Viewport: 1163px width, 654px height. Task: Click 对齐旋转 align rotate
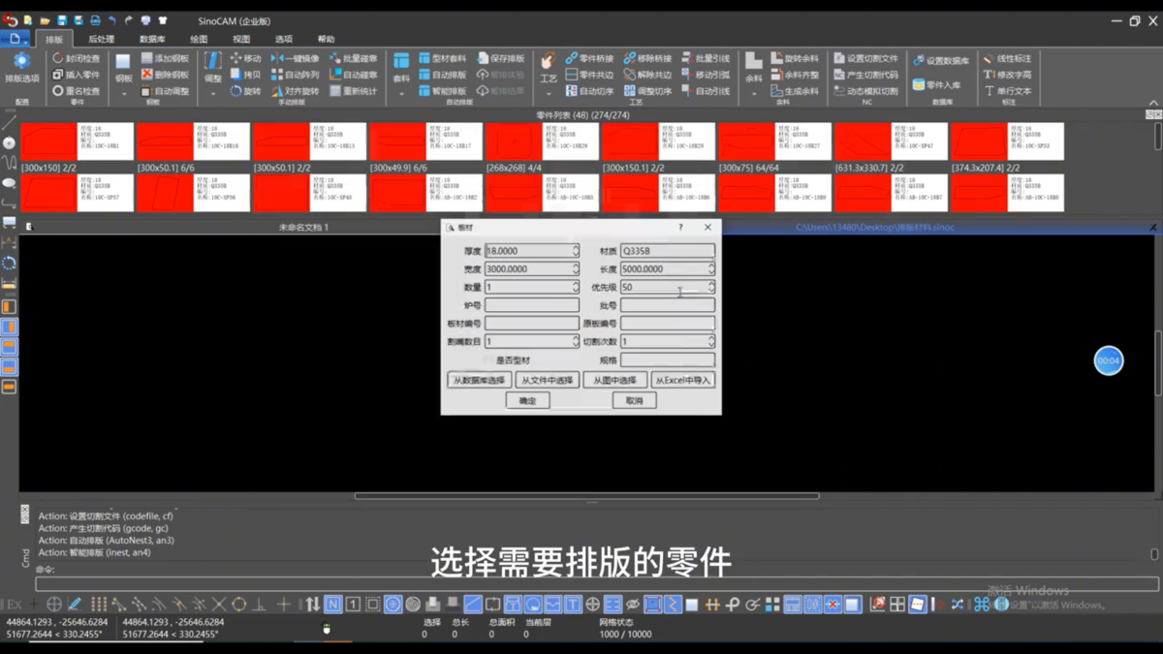295,91
